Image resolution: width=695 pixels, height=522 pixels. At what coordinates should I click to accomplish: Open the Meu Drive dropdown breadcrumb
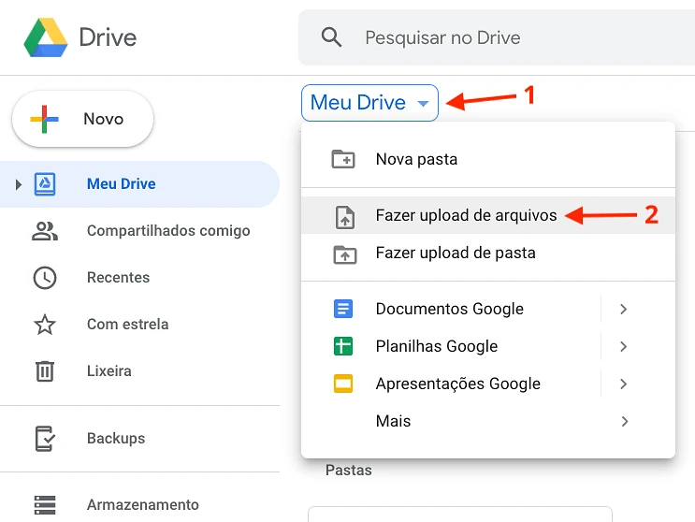click(x=369, y=103)
